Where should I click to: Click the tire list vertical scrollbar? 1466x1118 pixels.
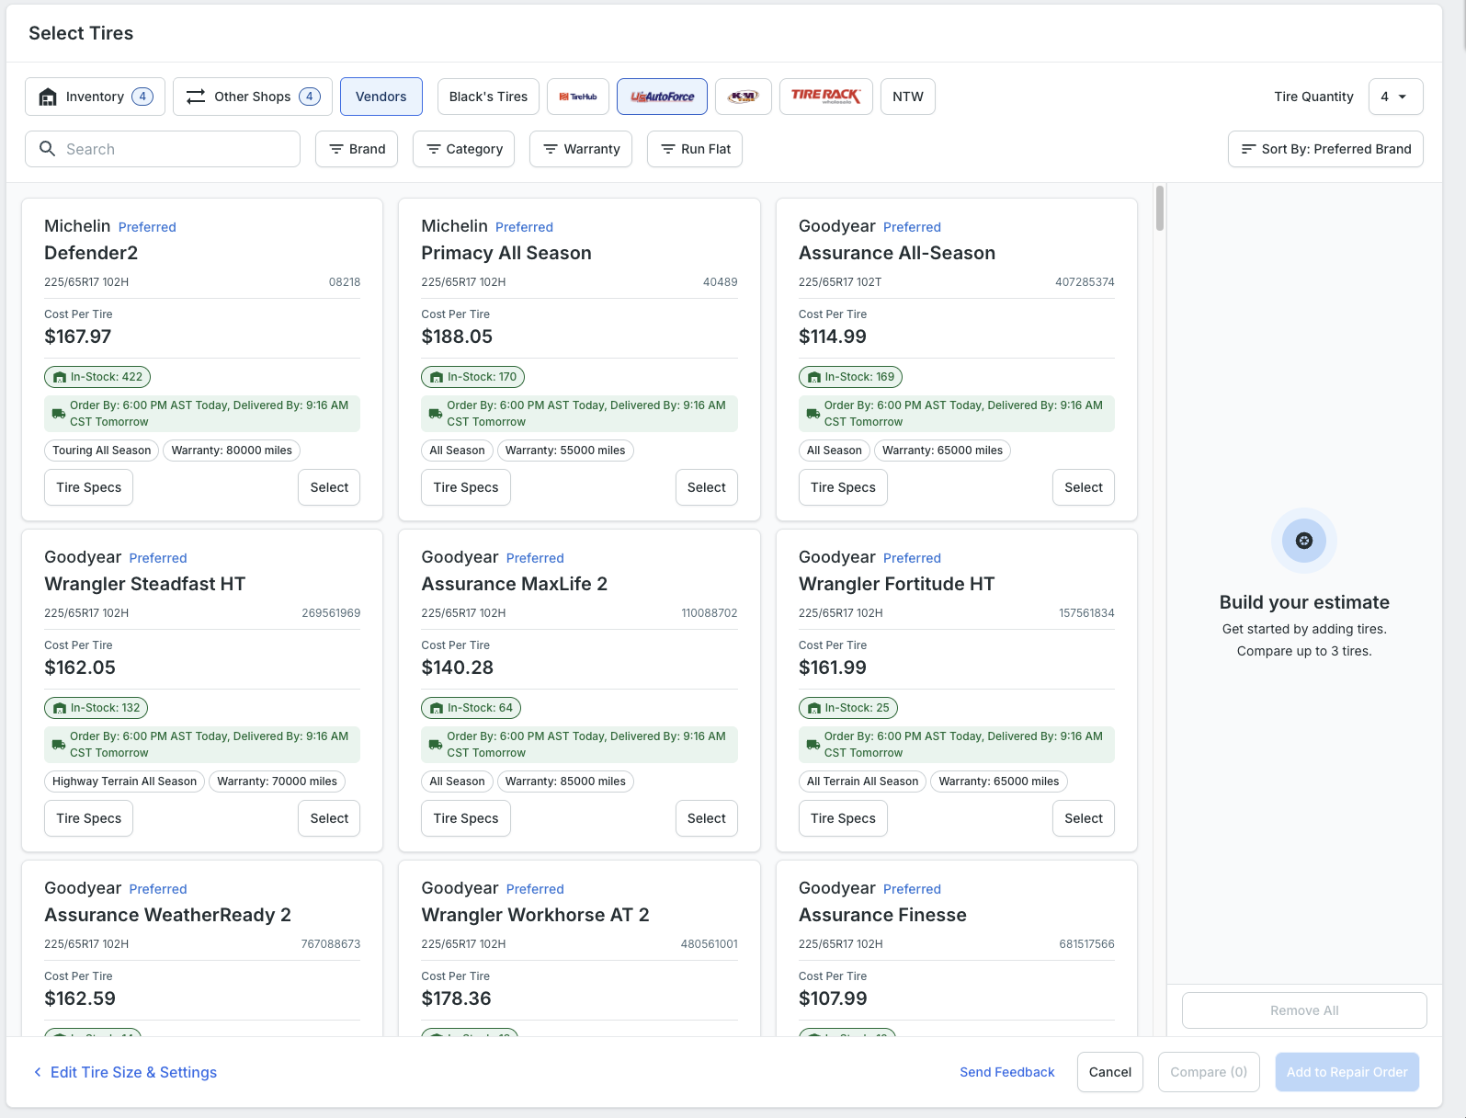(x=1160, y=209)
